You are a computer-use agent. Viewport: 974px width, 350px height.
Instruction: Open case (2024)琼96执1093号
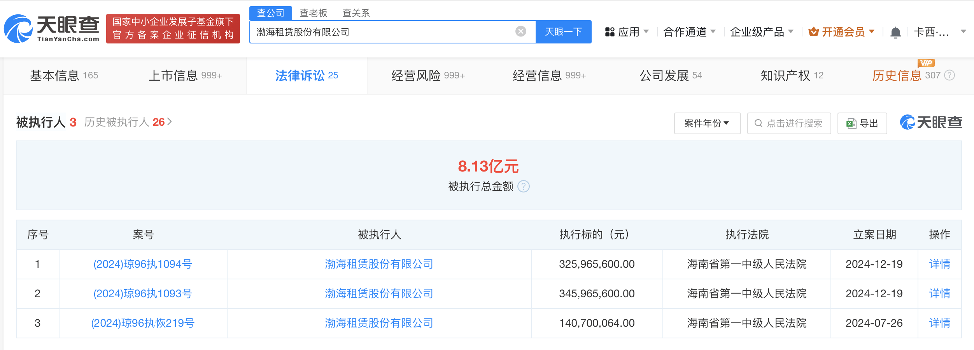[143, 294]
